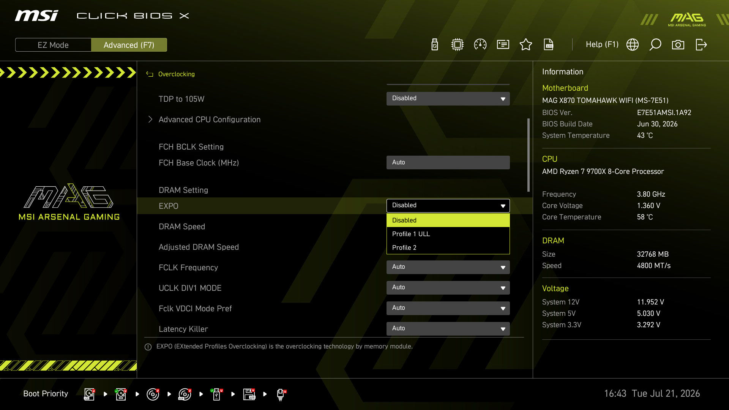Screen dimensions: 729x410
Task: Select the EXPO setting row label
Action: point(169,206)
